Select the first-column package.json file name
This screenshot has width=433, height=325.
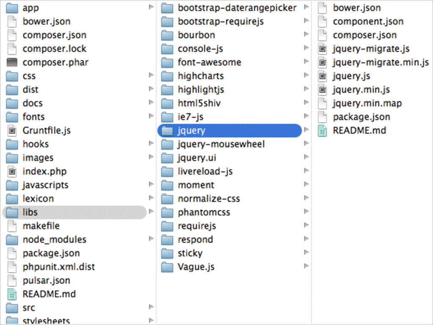click(x=51, y=253)
